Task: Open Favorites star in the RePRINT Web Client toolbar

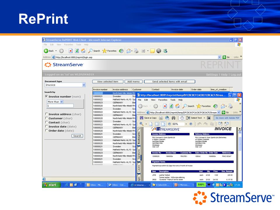Action: click(109, 51)
